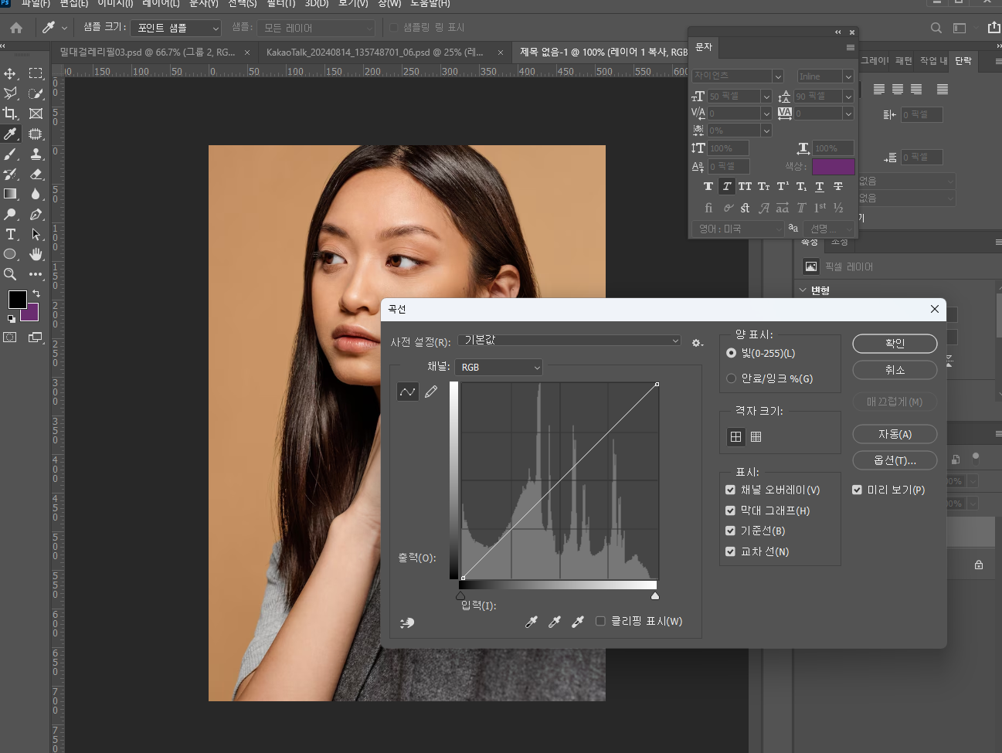This screenshot has width=1002, height=753.
Task: Toggle Preview checkbox in Curves
Action: pyautogui.click(x=857, y=490)
